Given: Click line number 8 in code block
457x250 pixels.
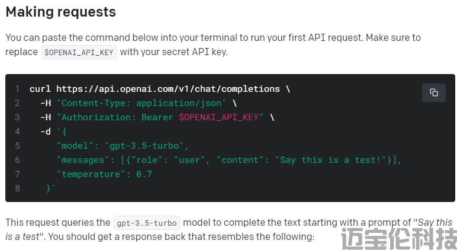Looking at the screenshot, I should 17,188.
